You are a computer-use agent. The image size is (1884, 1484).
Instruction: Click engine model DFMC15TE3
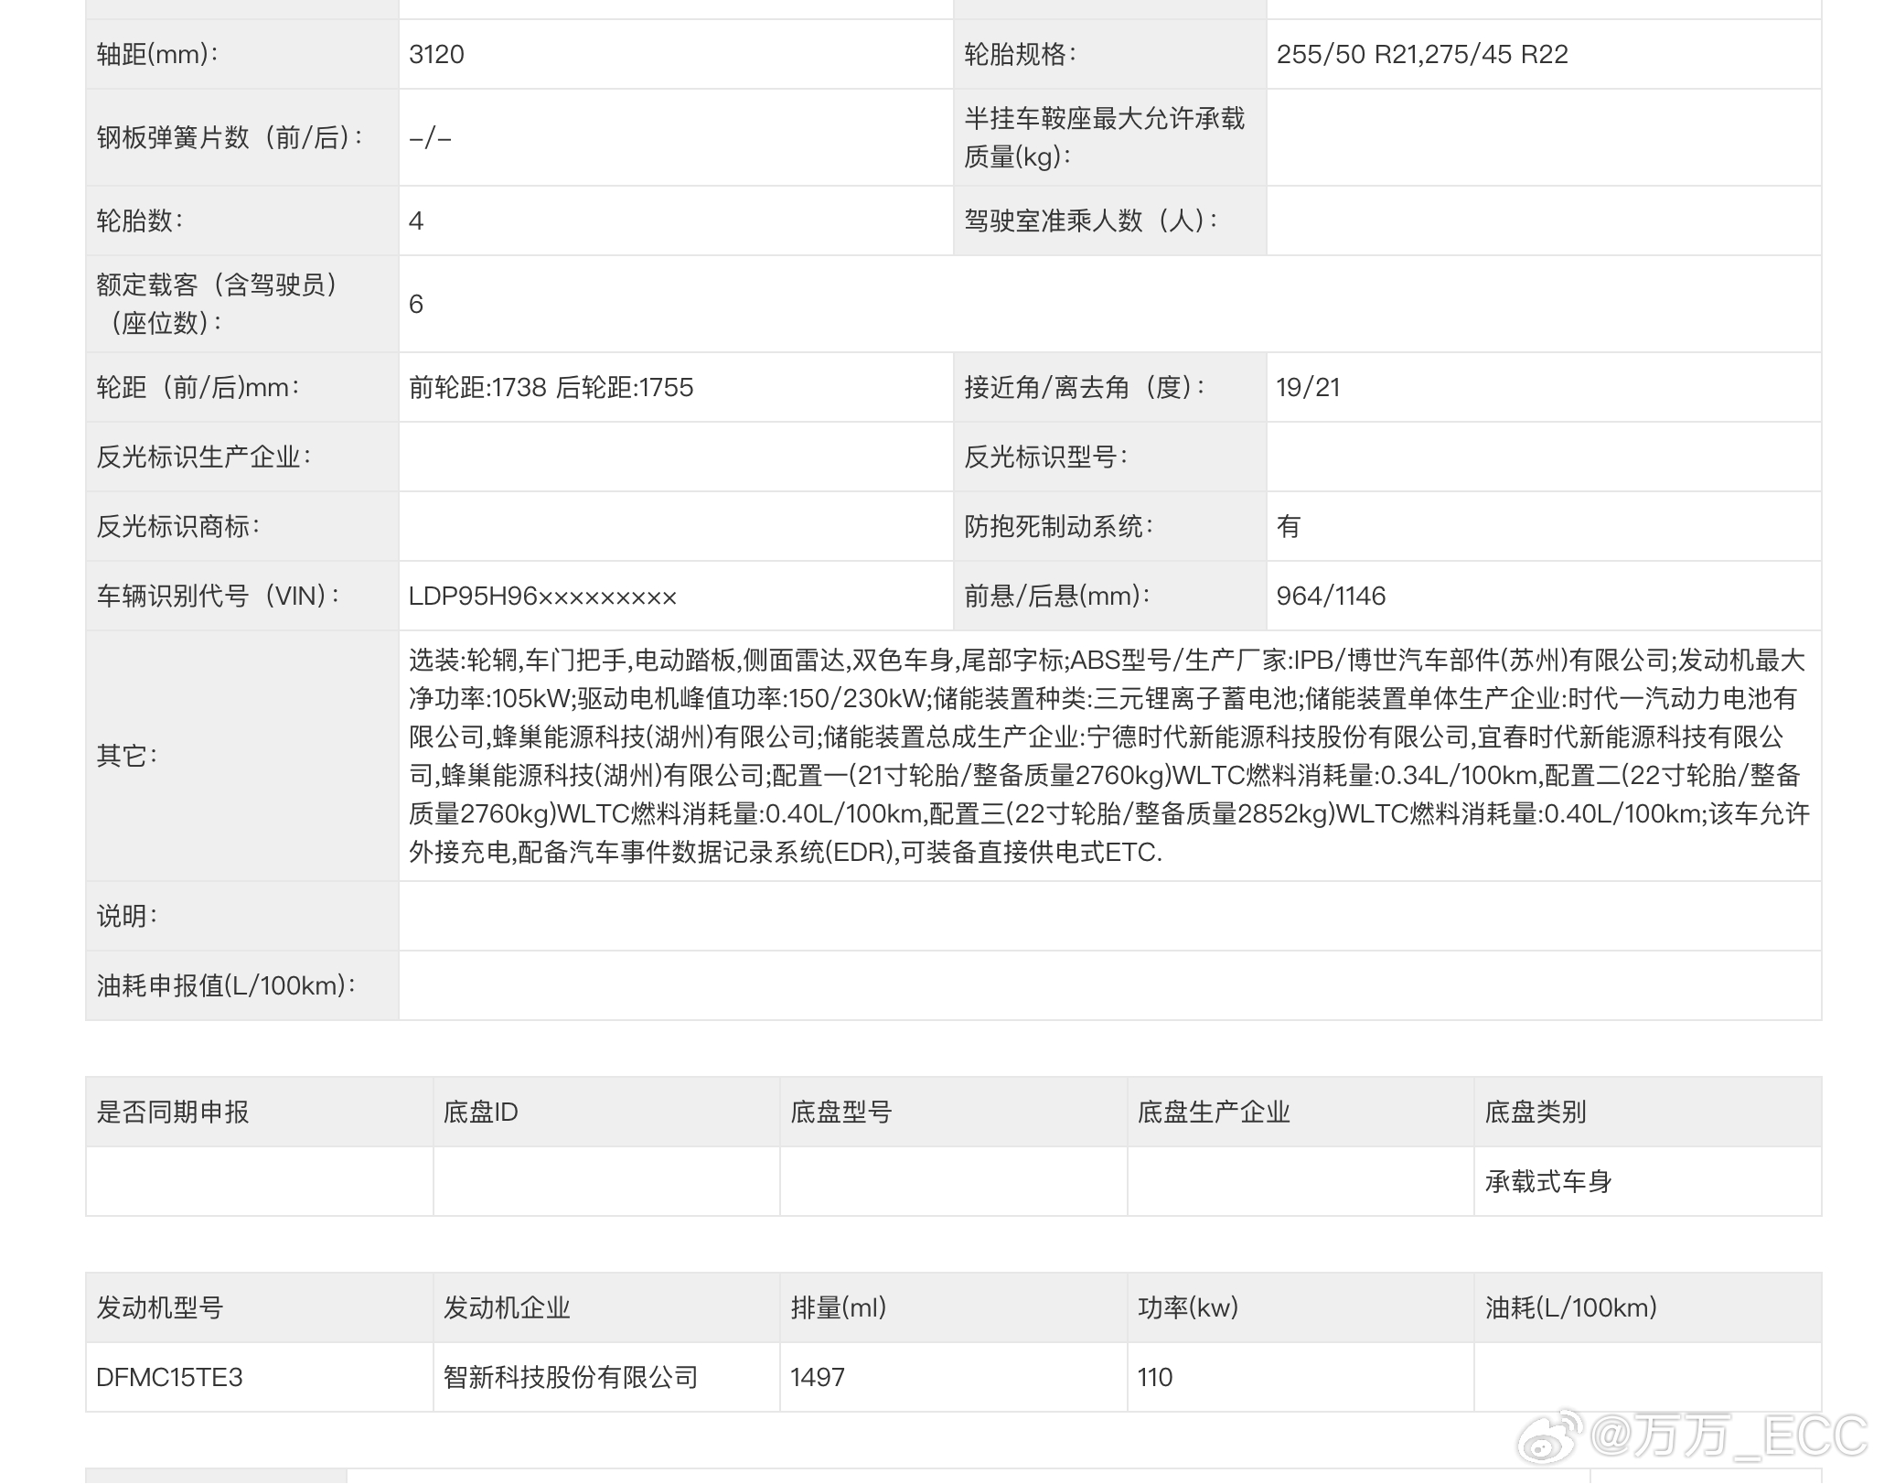pyautogui.click(x=169, y=1378)
